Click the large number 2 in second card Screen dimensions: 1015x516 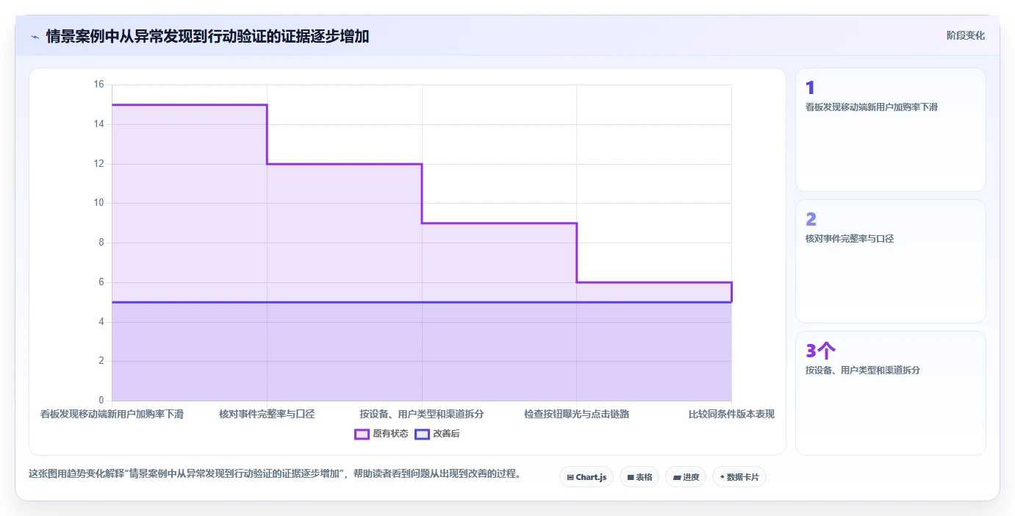pos(811,219)
